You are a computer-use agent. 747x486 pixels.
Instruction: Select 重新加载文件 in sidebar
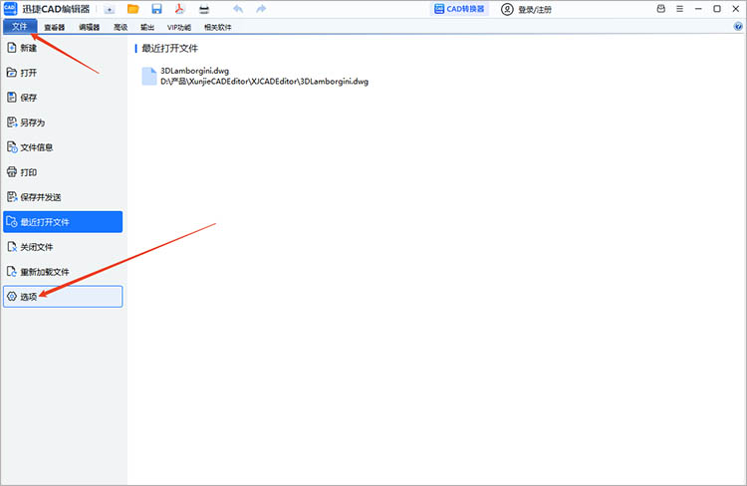coord(44,272)
